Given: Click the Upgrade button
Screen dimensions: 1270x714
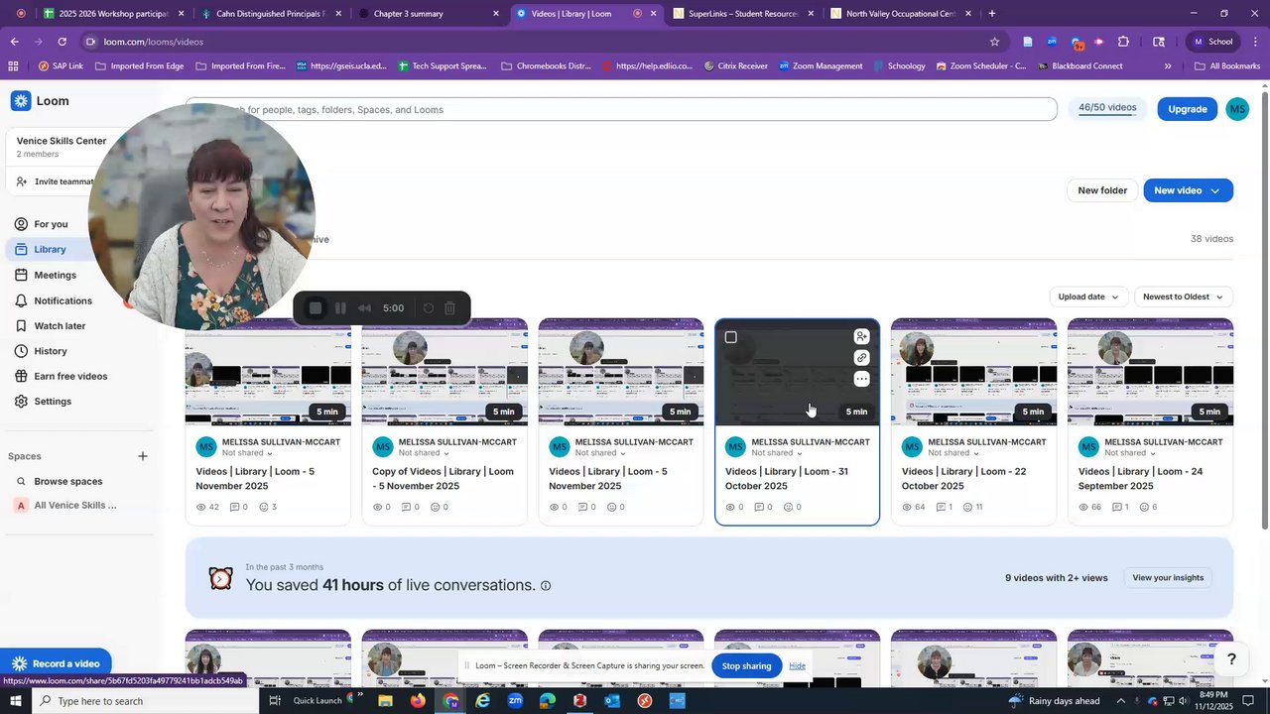Looking at the screenshot, I should point(1187,109).
